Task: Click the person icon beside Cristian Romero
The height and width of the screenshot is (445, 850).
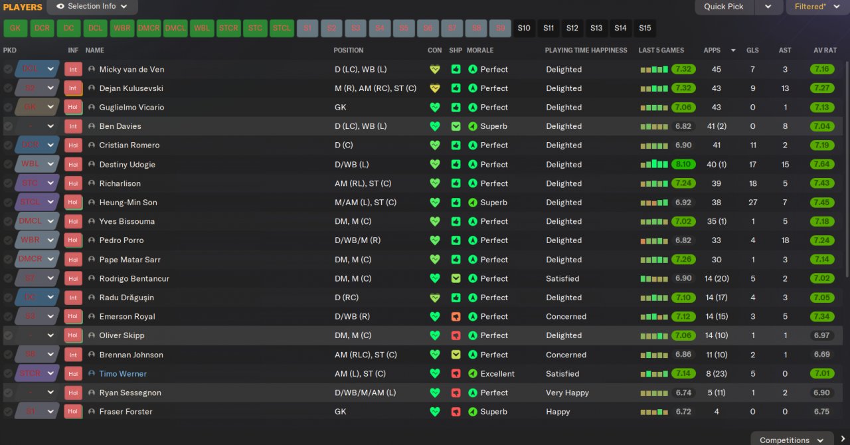Action: coord(92,145)
